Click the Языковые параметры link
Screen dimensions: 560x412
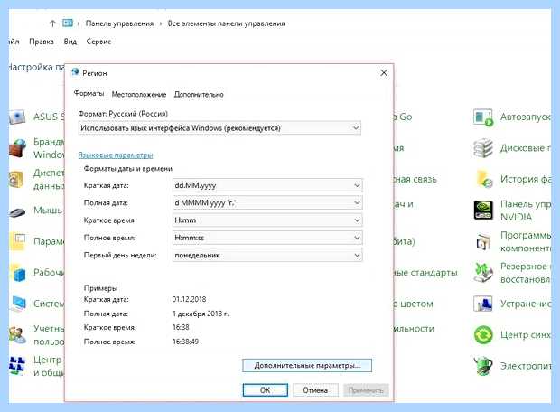point(116,155)
